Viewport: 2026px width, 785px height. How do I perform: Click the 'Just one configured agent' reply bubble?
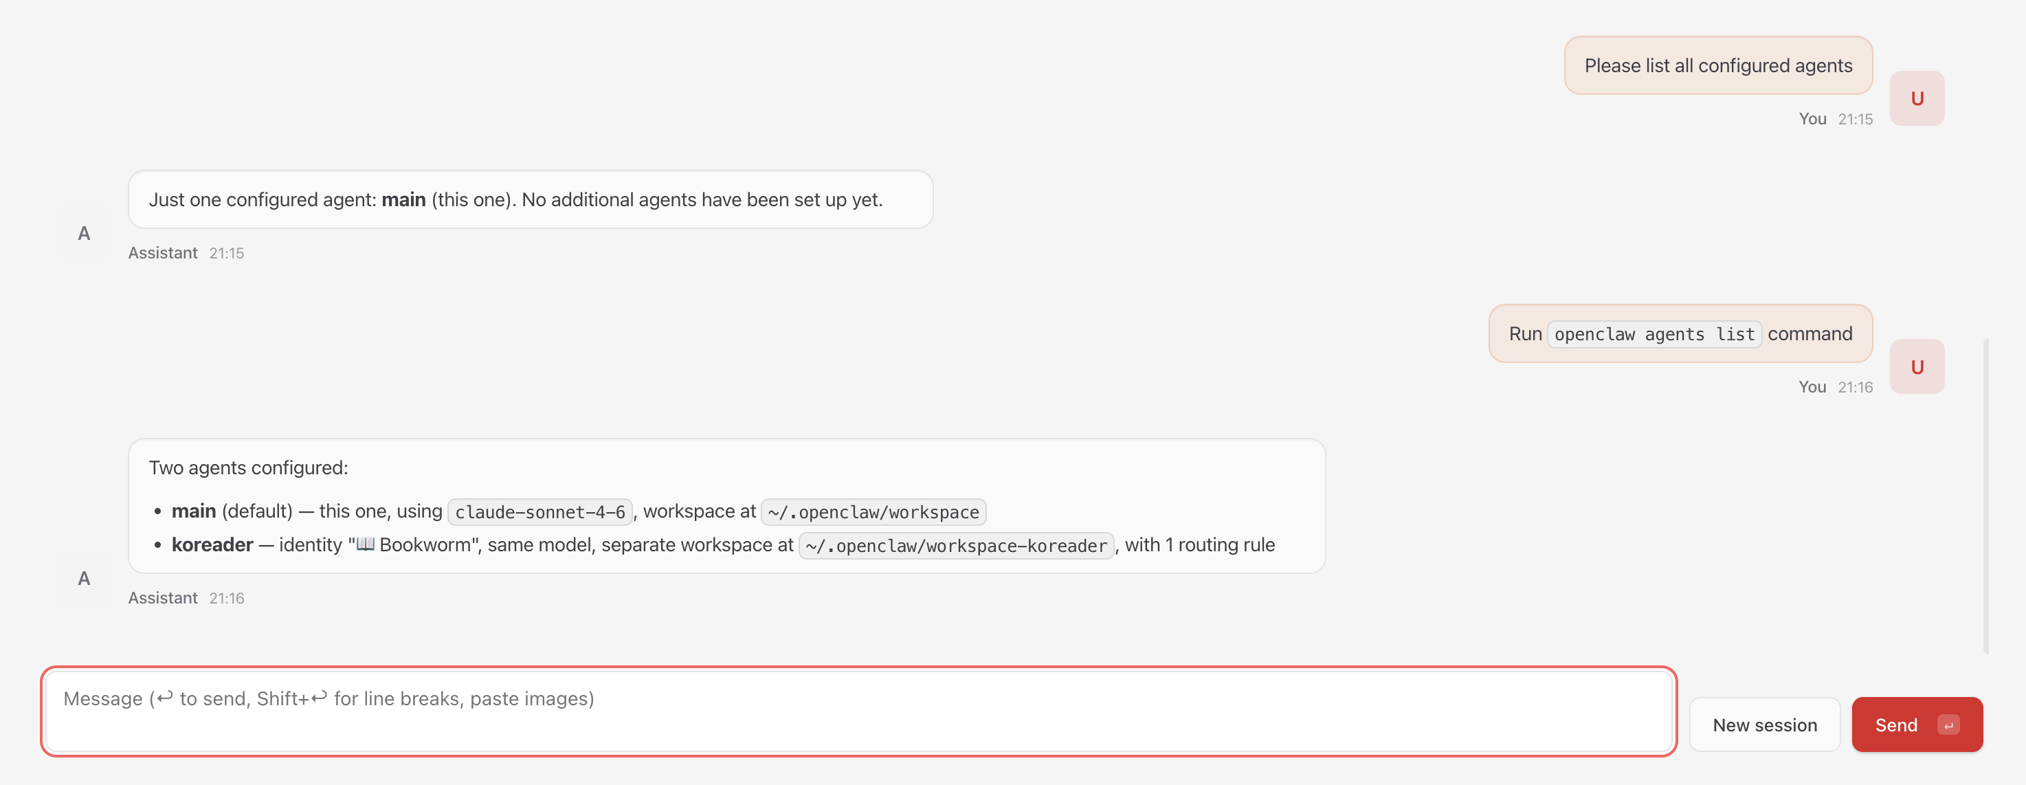coord(530,200)
